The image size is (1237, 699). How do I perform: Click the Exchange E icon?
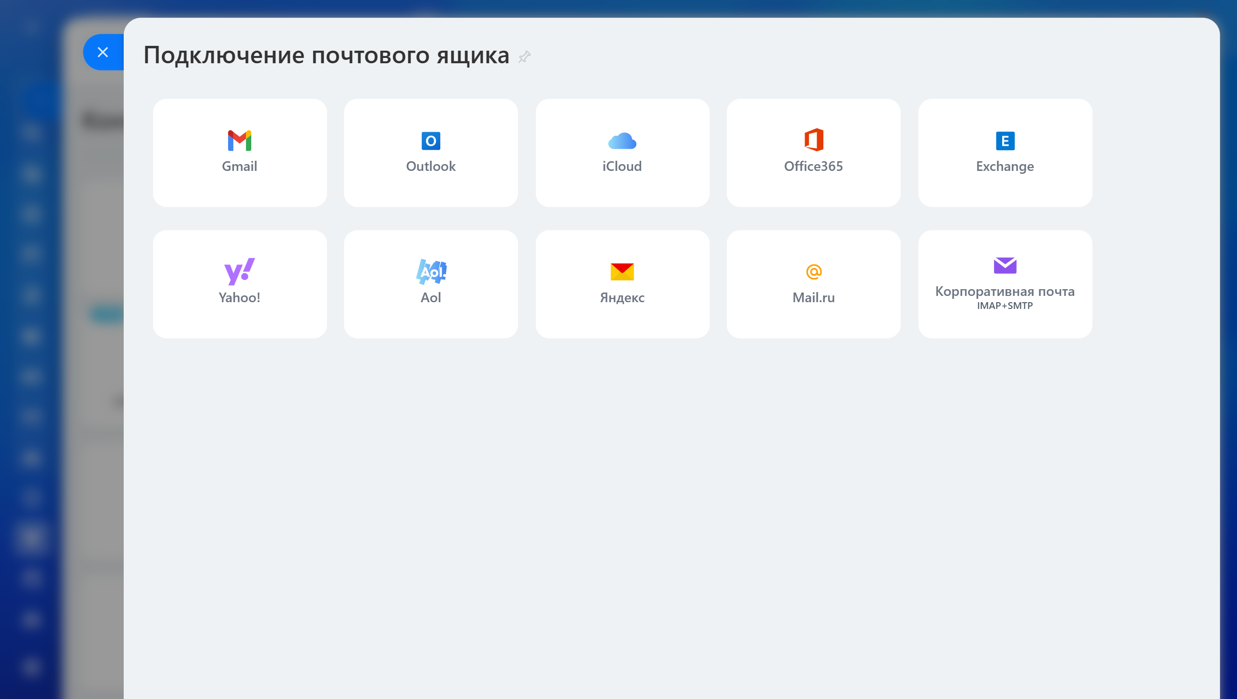1005,140
